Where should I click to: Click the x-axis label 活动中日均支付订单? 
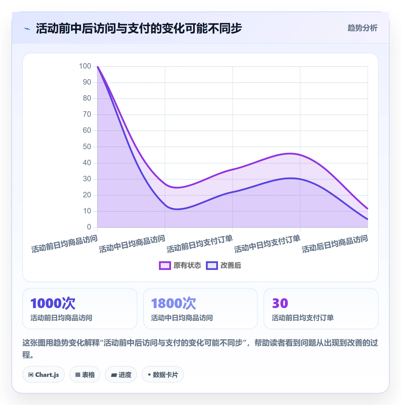pos(267,244)
